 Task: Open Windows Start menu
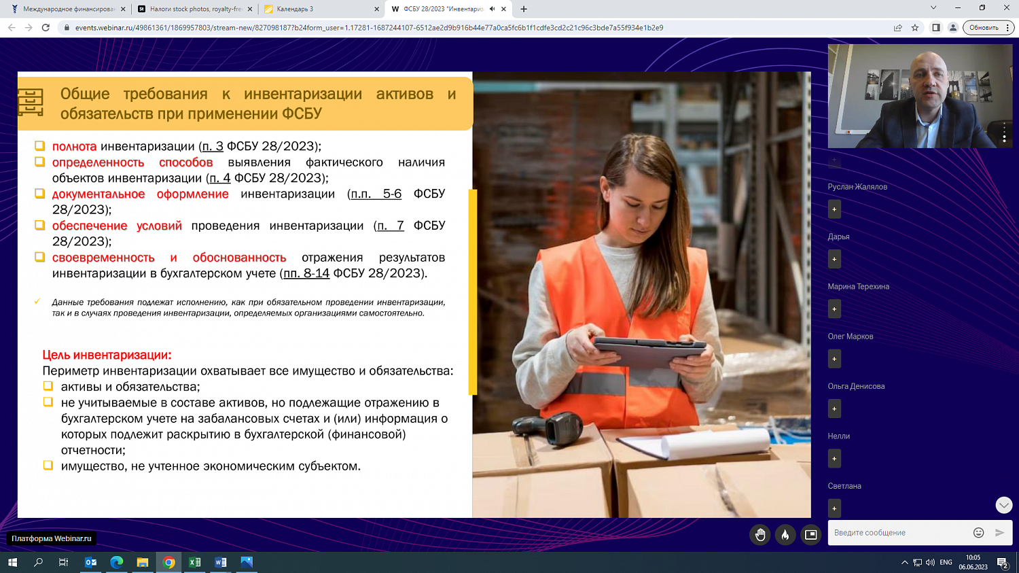(x=12, y=562)
